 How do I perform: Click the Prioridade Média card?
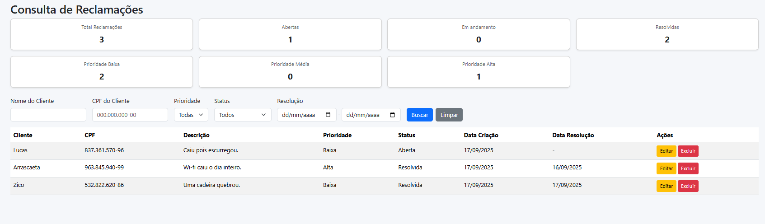(x=290, y=72)
